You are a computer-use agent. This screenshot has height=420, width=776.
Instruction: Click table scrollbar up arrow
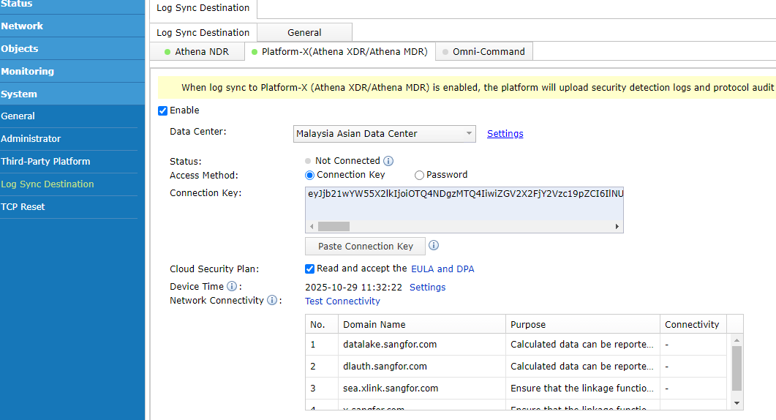click(737, 340)
